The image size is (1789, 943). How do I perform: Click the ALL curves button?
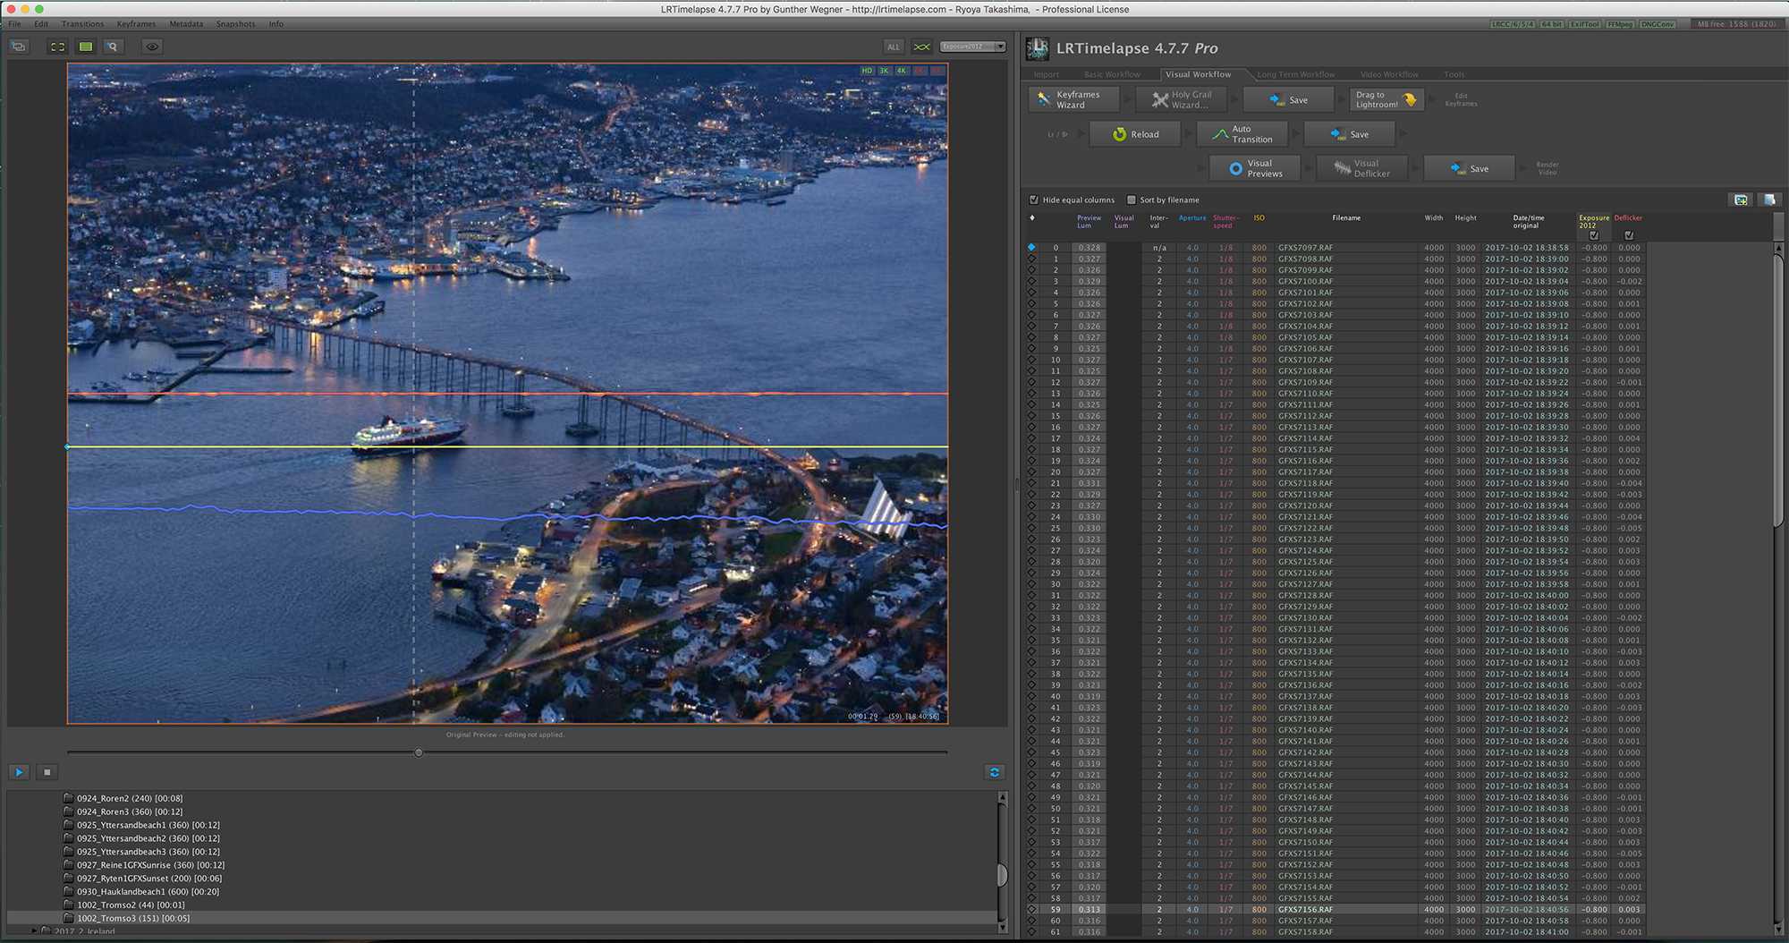click(x=894, y=47)
